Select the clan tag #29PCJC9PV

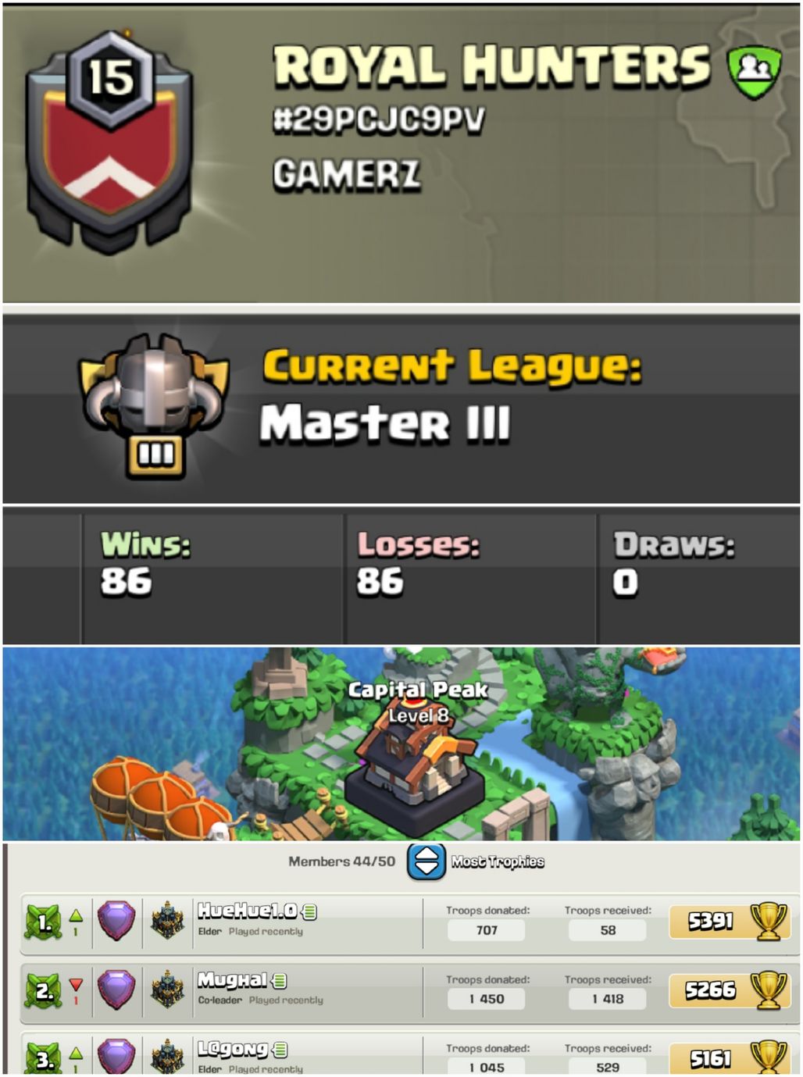(379, 120)
